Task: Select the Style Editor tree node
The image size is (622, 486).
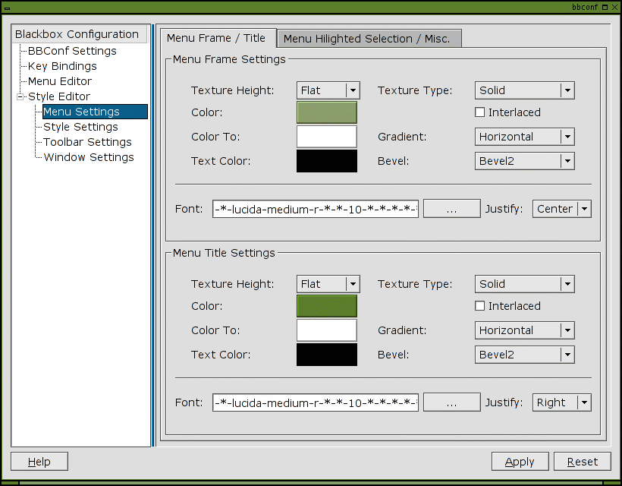Action: [x=59, y=96]
